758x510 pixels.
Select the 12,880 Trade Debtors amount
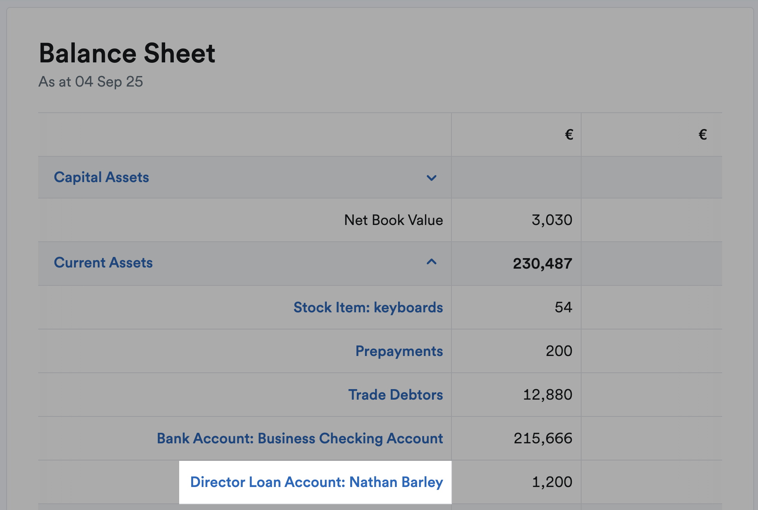click(x=548, y=395)
